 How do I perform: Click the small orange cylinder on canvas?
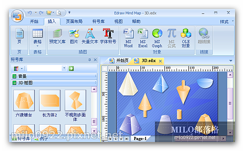pyautogui.click(x=179, y=114)
